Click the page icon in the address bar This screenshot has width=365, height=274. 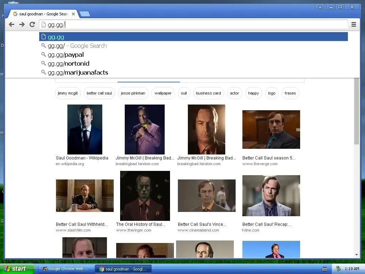pyautogui.click(x=43, y=25)
